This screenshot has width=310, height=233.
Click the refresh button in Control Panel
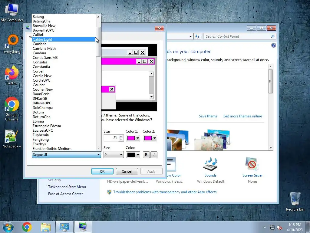(x=197, y=36)
